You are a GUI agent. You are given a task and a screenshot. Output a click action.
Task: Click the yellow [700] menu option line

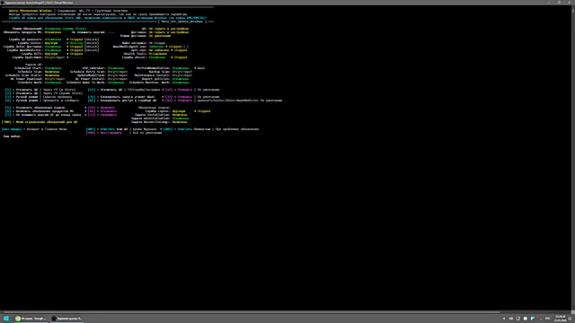(40, 122)
